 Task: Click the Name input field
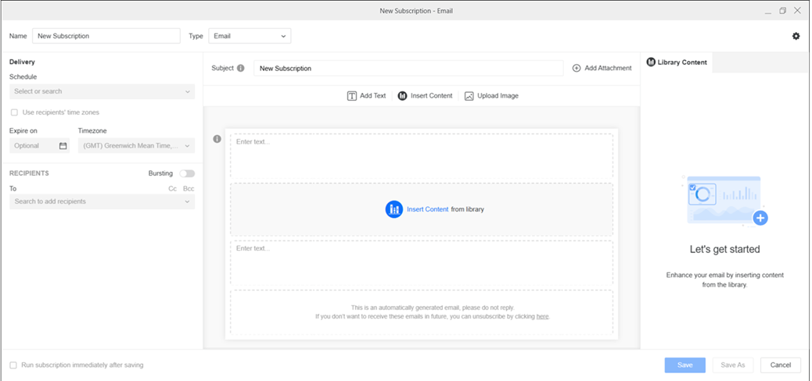click(106, 36)
